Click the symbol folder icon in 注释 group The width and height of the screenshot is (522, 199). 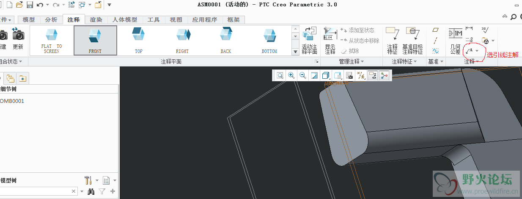coord(485,41)
